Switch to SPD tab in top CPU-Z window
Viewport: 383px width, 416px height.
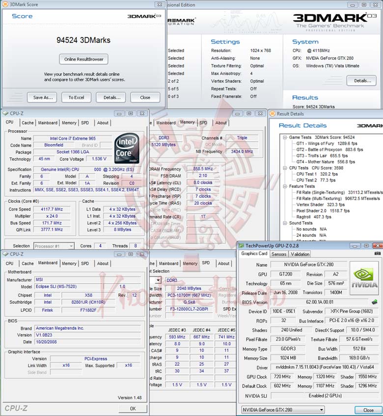(x=85, y=123)
